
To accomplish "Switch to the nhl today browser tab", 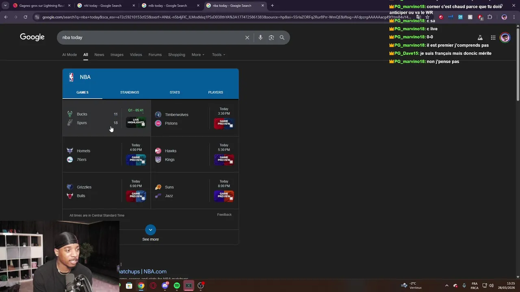I will coord(106,6).
